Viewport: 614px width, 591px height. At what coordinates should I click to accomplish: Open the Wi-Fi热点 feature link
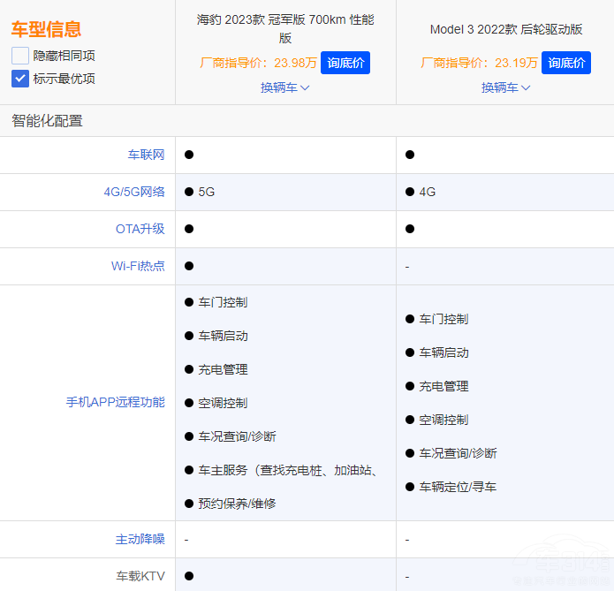(x=137, y=266)
